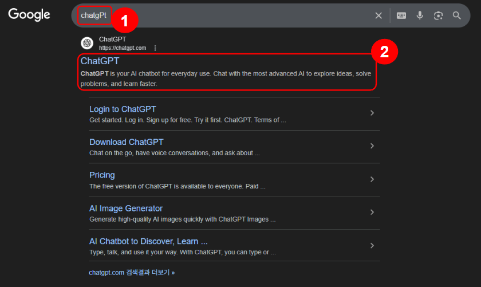Viewport: 481px width, 287px height.
Task: Open the three-dot menu beside chatgpt.com URL
Action: point(155,48)
